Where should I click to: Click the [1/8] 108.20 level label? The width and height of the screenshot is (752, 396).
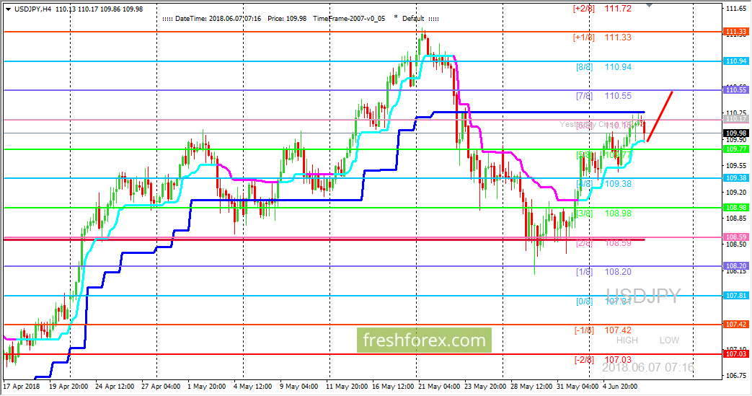[603, 272]
